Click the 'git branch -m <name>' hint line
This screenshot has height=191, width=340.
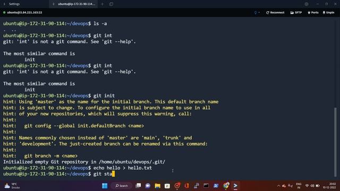(40, 155)
